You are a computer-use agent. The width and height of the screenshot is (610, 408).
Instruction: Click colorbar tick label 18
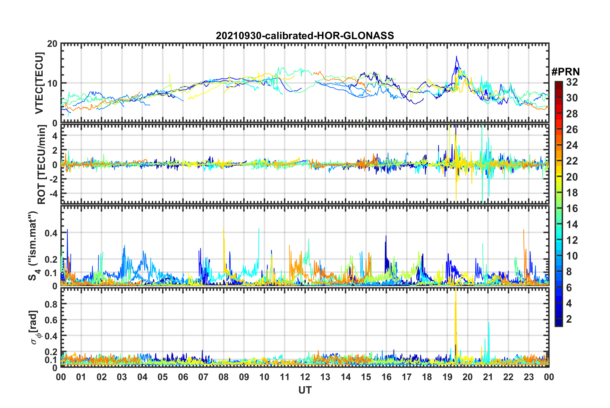point(572,193)
